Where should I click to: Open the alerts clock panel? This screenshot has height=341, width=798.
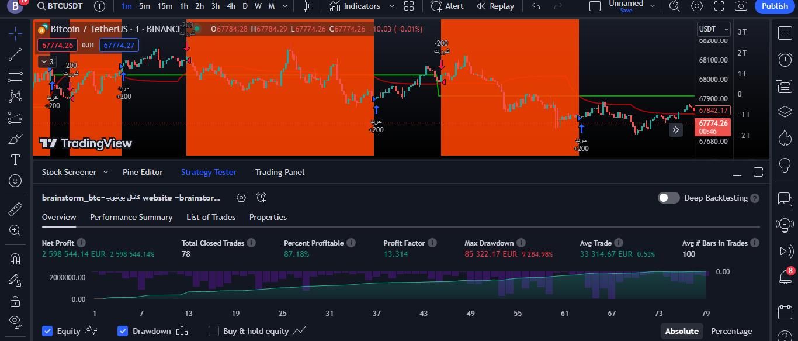click(785, 59)
